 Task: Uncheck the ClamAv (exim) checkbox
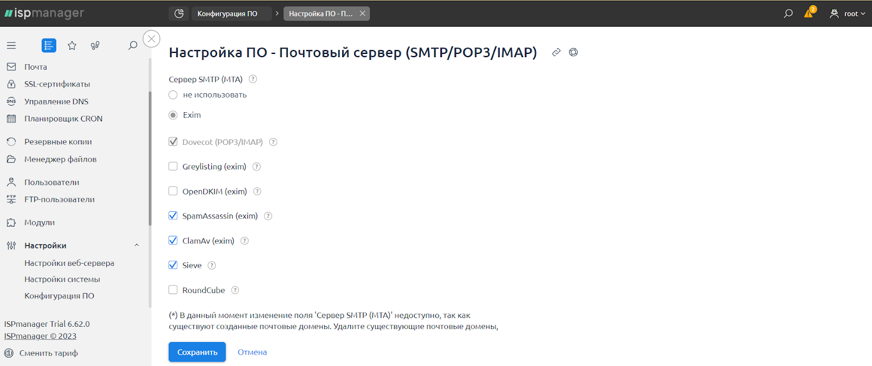pos(173,241)
